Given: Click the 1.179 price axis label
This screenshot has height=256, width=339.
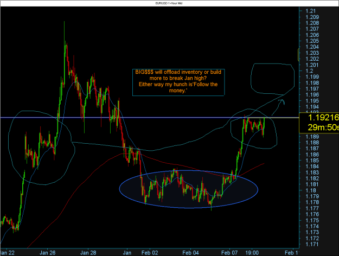Looking at the screenshot, I should pyautogui.click(x=312, y=196).
